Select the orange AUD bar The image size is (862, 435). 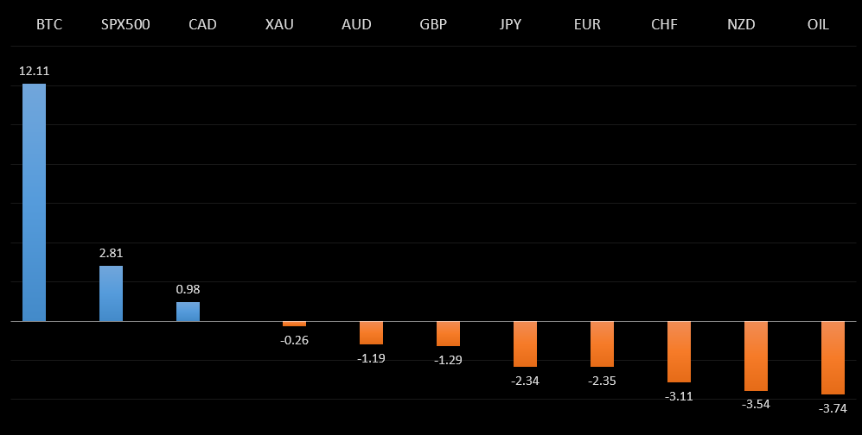click(x=371, y=332)
